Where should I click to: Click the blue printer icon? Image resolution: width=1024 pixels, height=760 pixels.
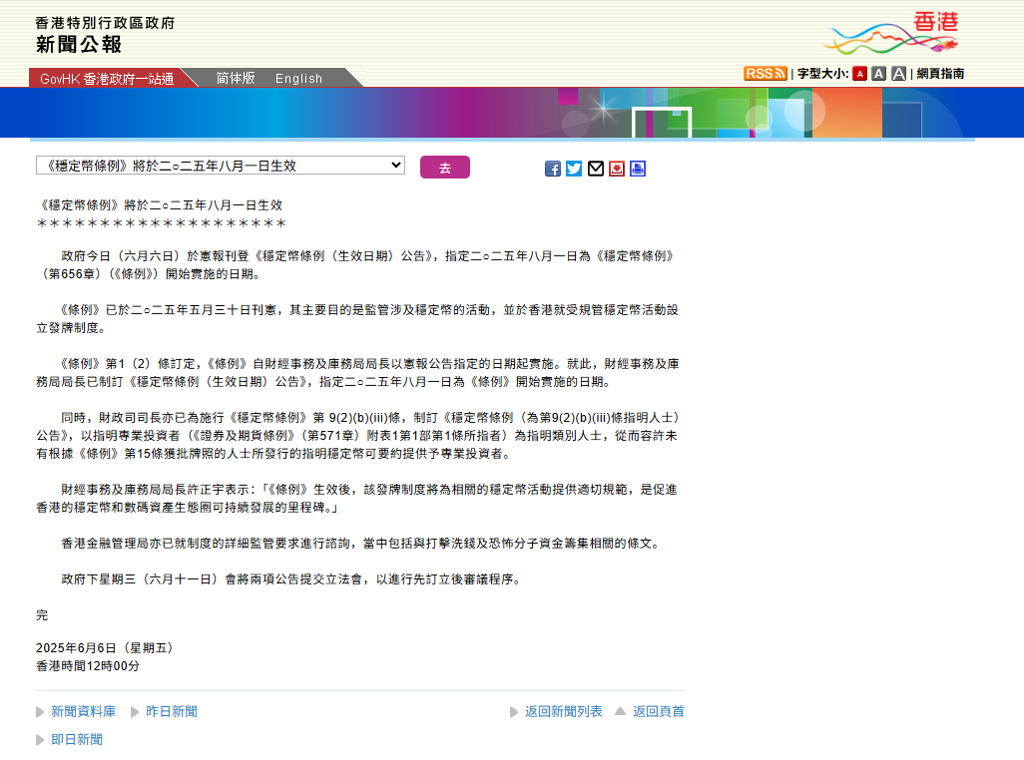coord(638,169)
